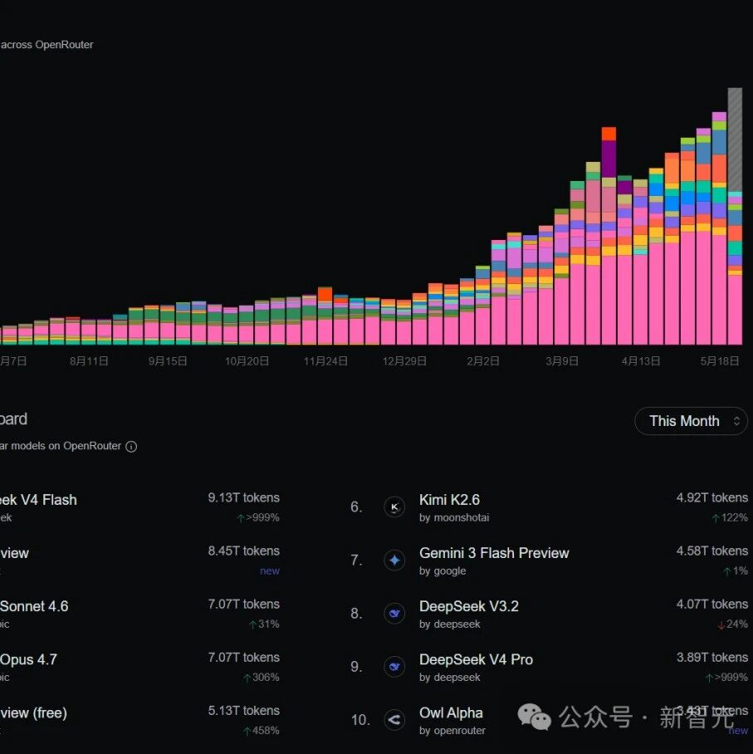Click the 458% growth figure
Screen dimensions: 753x754
(x=261, y=731)
